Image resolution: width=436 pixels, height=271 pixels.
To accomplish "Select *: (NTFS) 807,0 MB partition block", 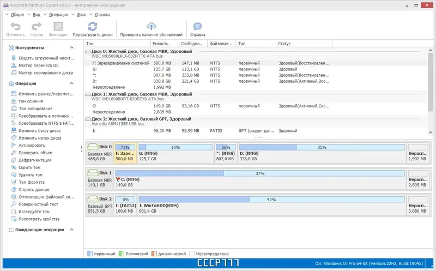I will tap(226, 153).
